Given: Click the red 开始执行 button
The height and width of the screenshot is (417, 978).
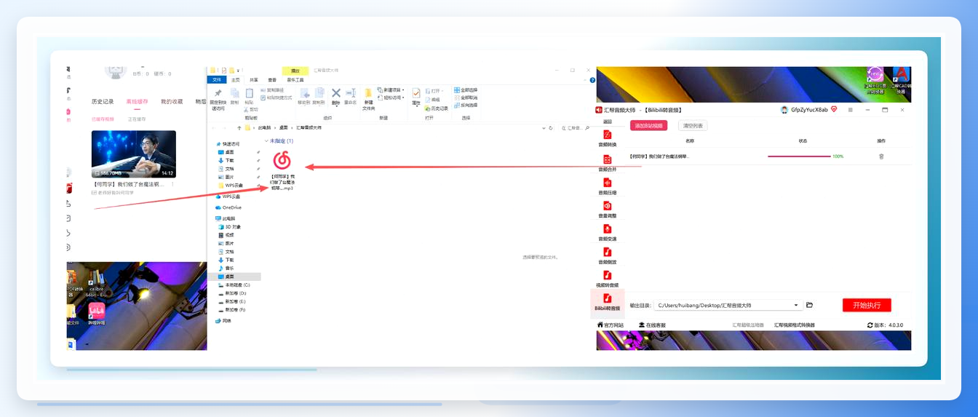Looking at the screenshot, I should pyautogui.click(x=867, y=305).
